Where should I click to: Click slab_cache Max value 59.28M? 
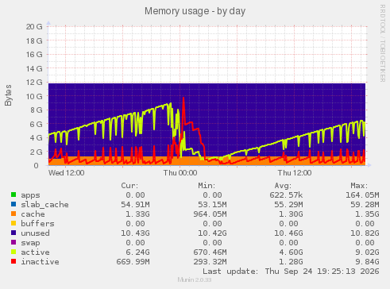point(365,205)
